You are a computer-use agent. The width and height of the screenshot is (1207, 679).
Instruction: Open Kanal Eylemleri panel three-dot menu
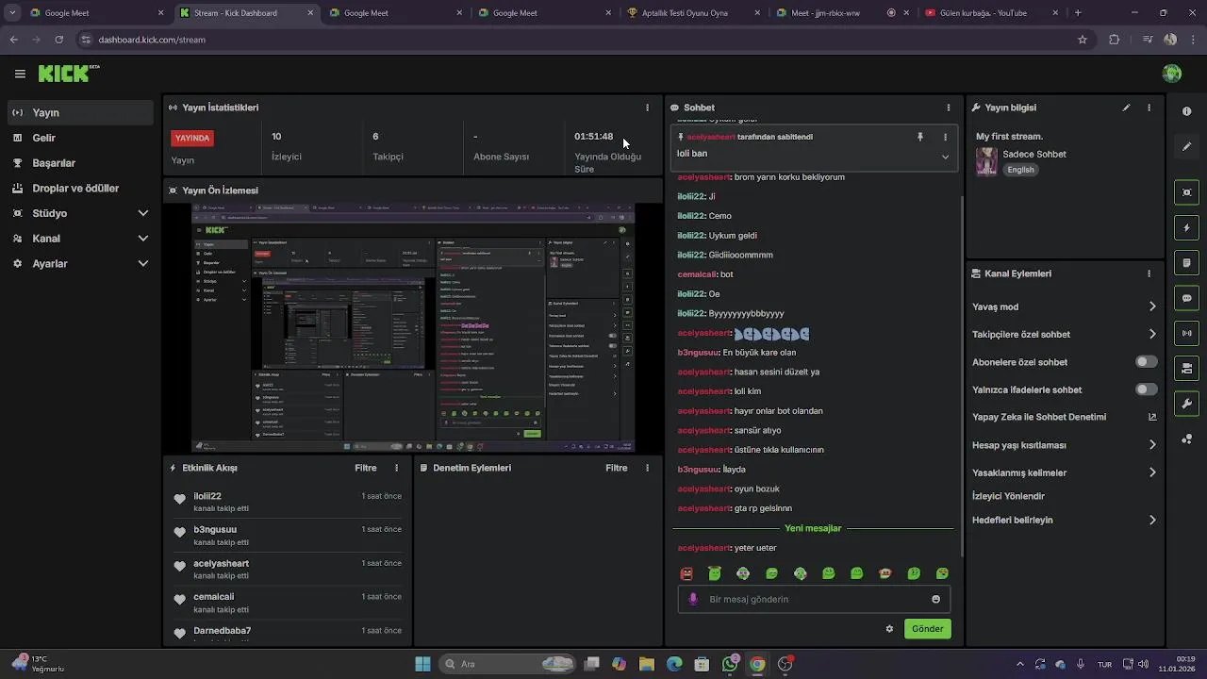pyautogui.click(x=1149, y=273)
